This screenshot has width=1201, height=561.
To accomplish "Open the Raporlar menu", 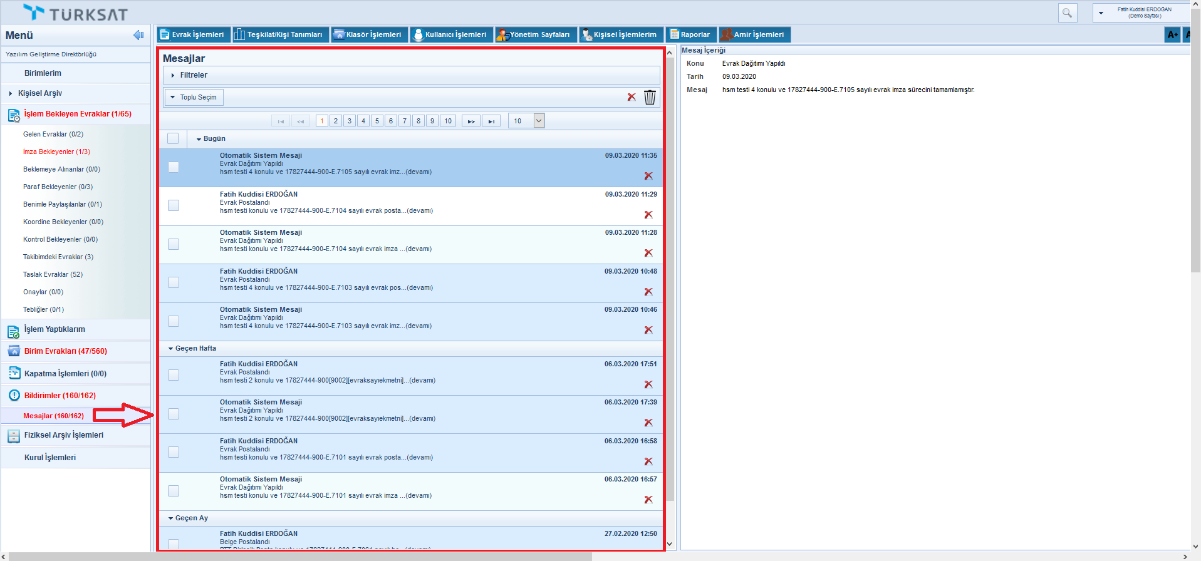I will click(x=690, y=34).
